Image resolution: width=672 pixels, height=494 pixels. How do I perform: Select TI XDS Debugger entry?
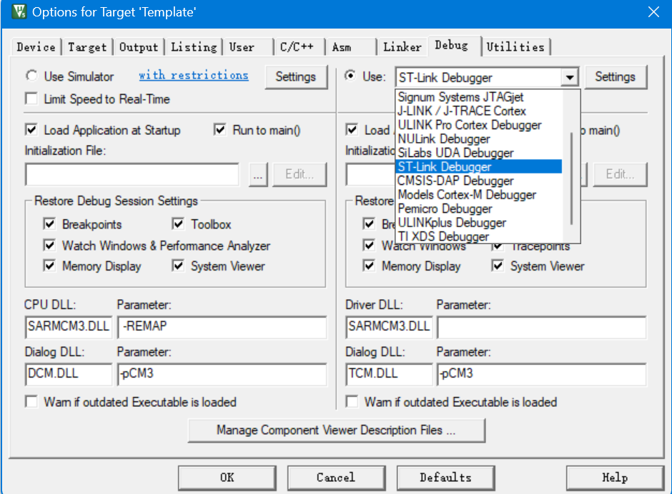[479, 236]
